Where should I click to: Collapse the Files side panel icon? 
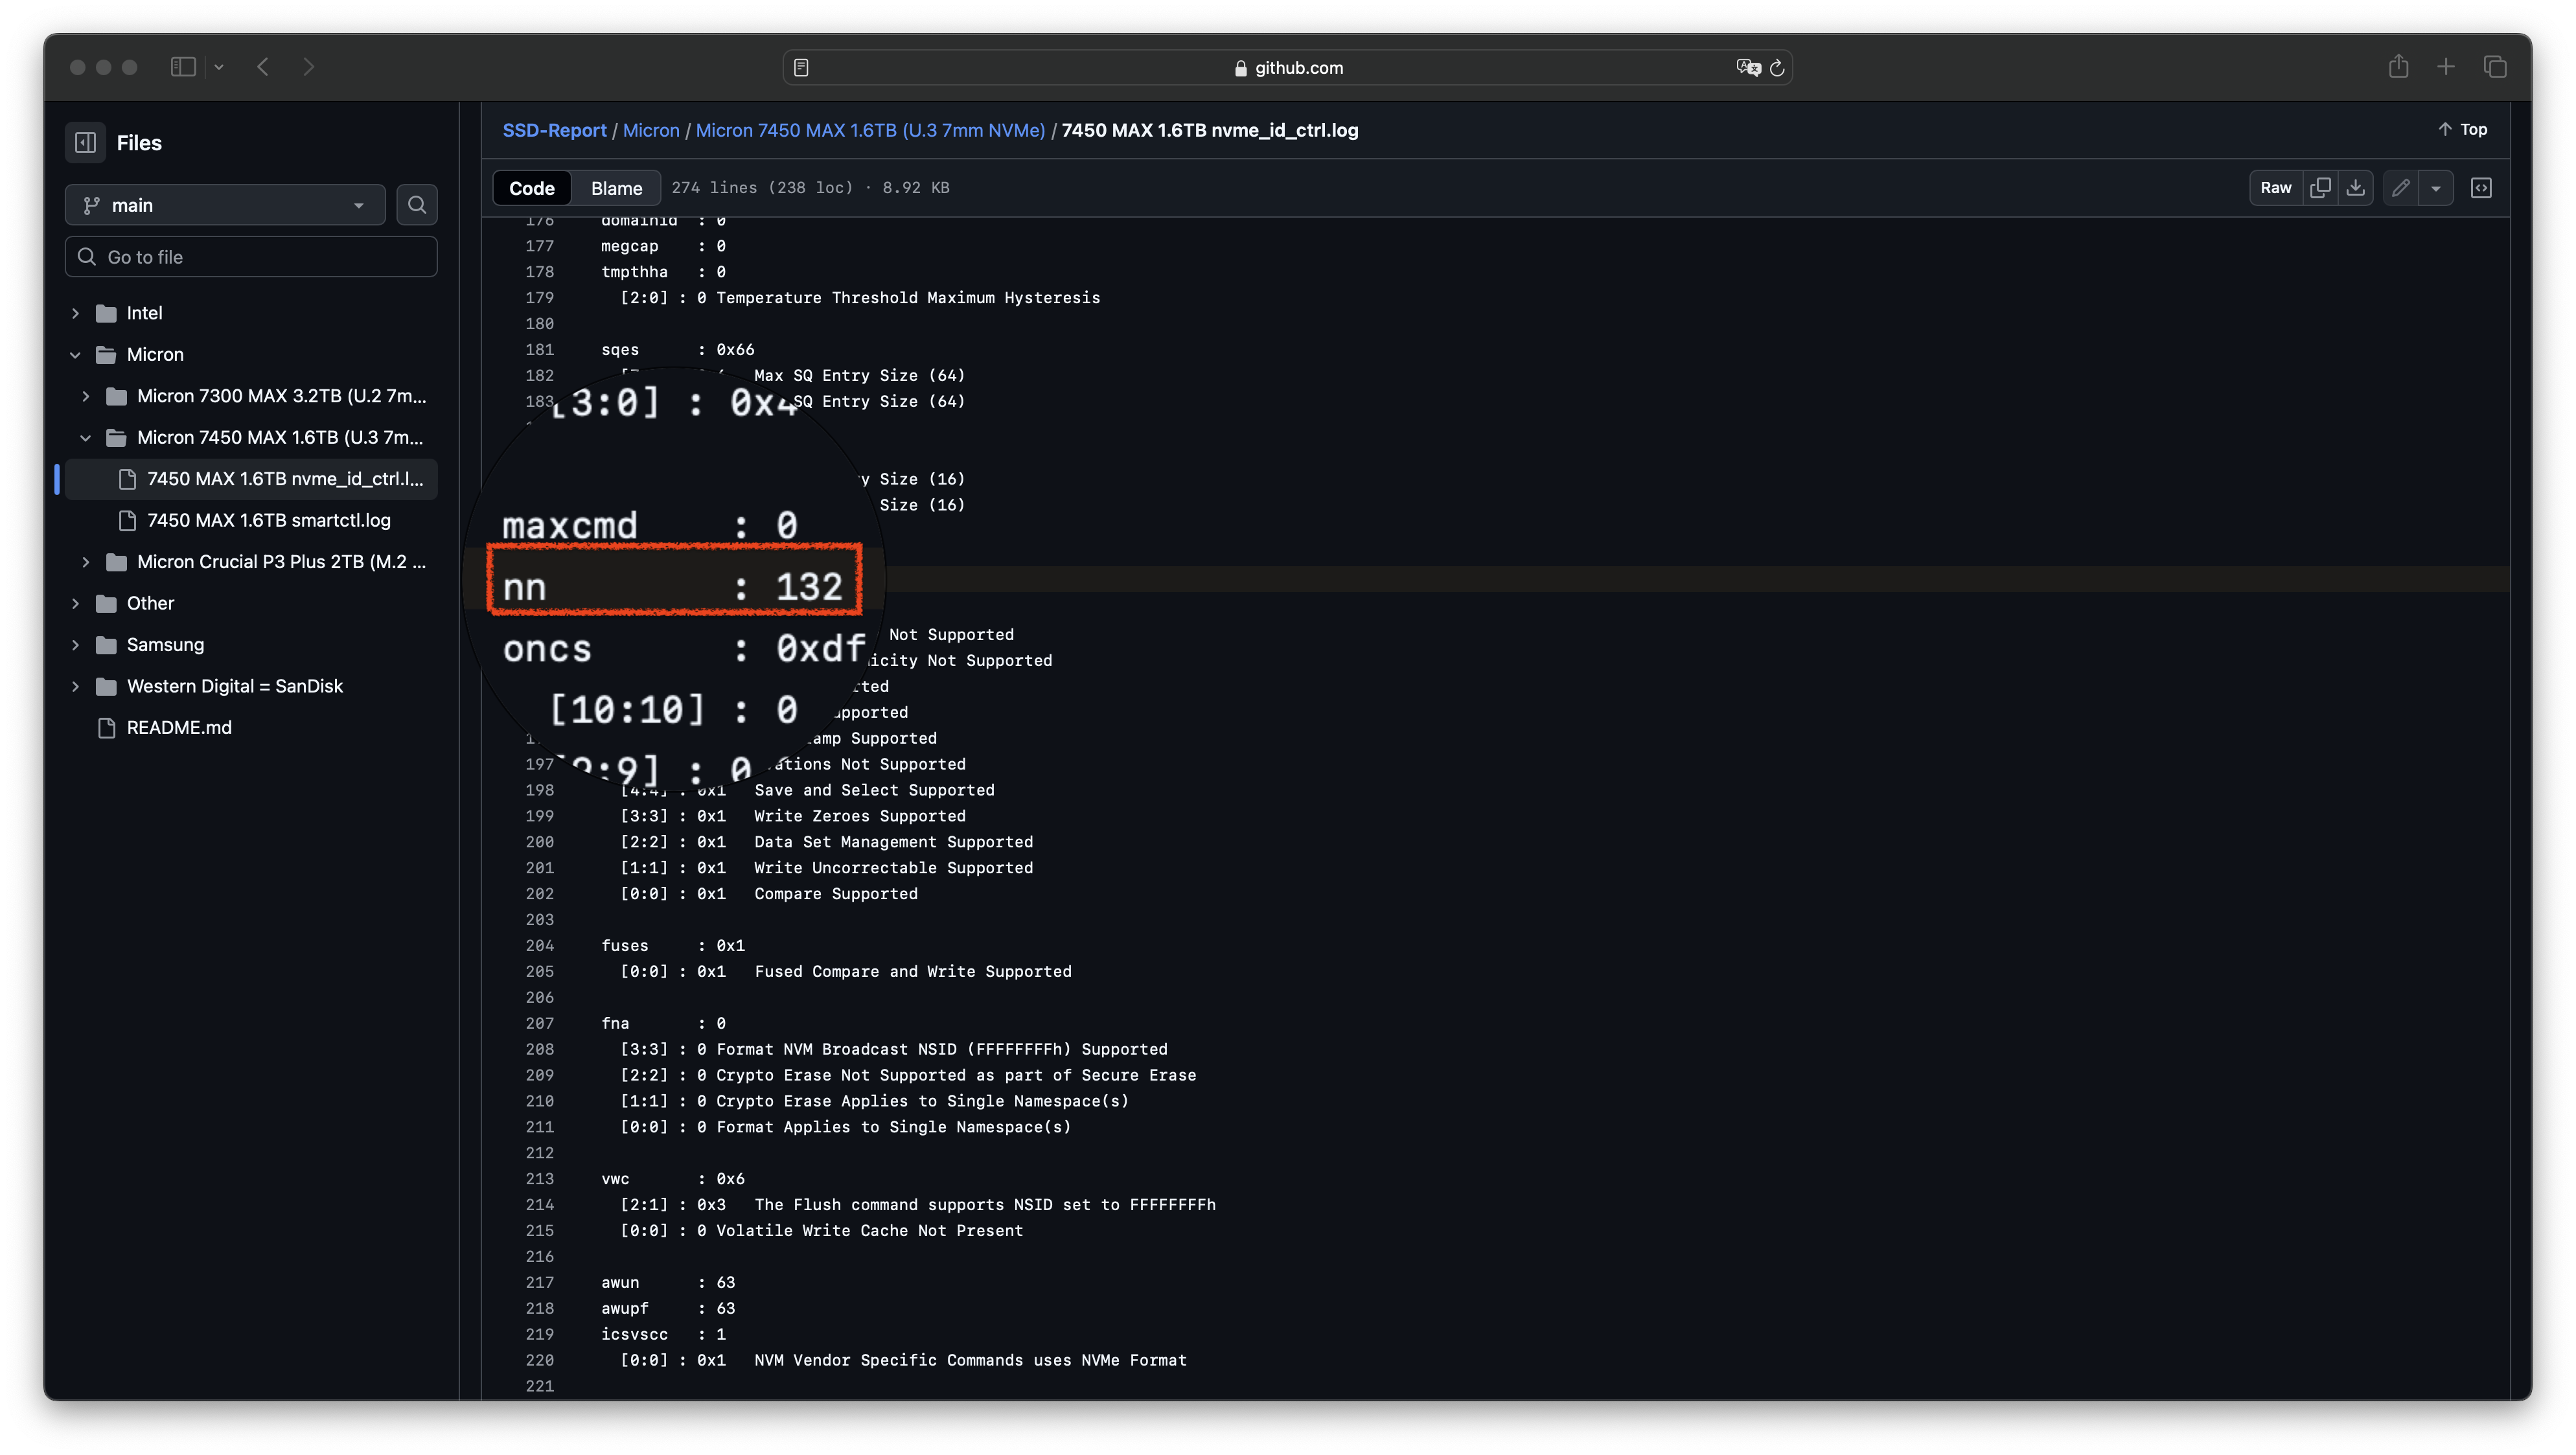click(86, 143)
